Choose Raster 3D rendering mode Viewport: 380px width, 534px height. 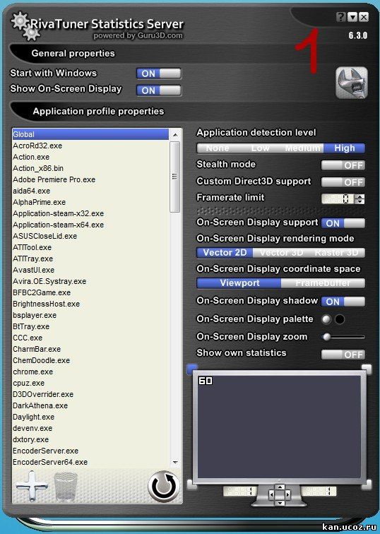tap(337, 253)
